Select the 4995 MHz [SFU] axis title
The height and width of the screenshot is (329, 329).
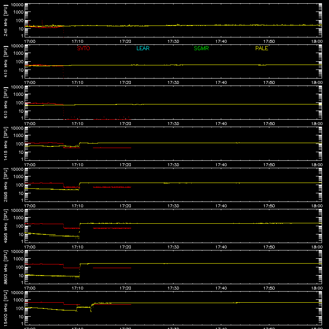click(x=5, y=226)
